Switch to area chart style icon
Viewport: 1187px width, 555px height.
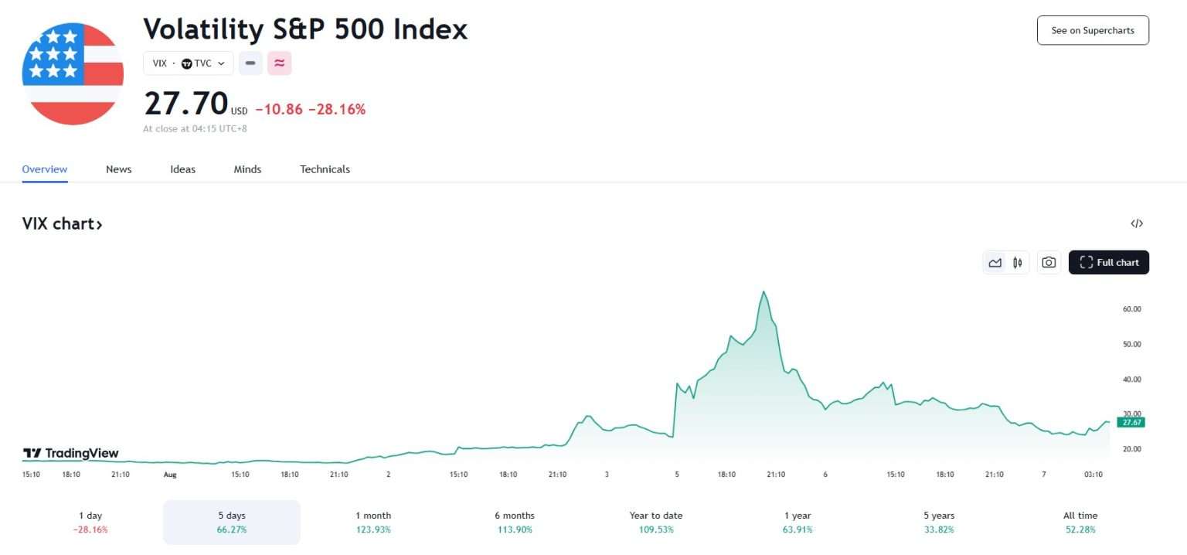tap(995, 263)
